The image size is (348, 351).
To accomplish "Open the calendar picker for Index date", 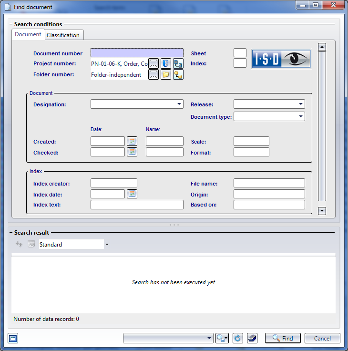I will 132,194.
